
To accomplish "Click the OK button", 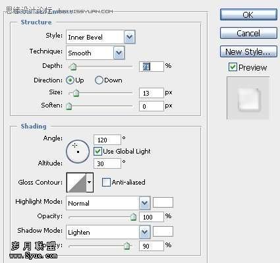I will coord(248,15).
